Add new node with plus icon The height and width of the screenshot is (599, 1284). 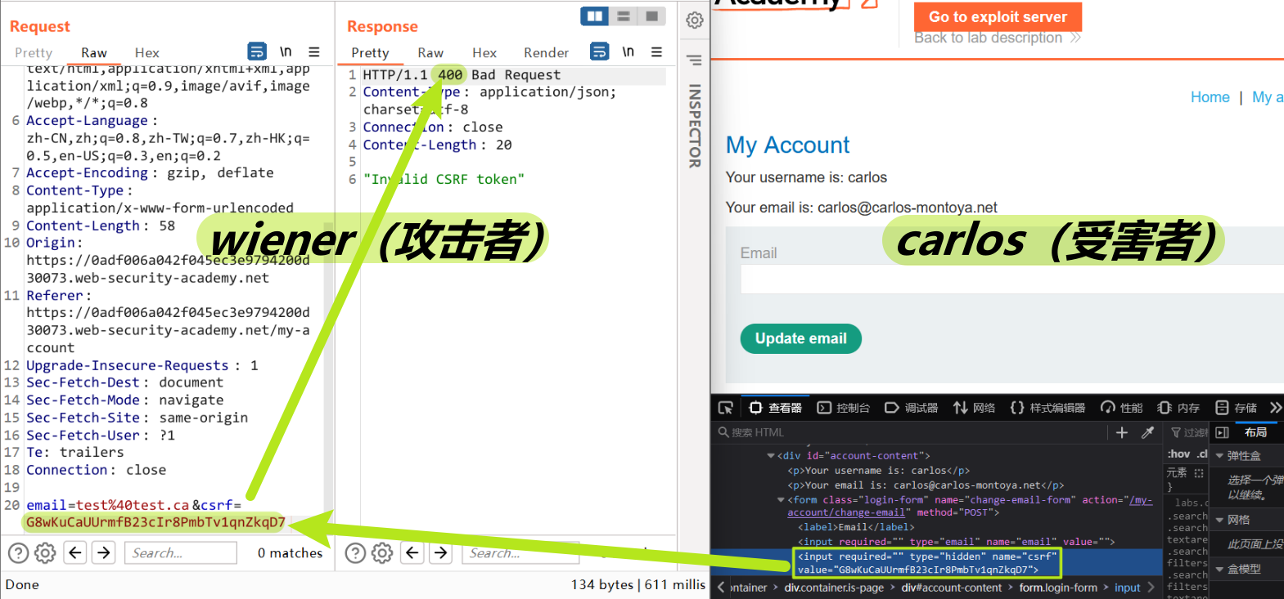click(1122, 432)
